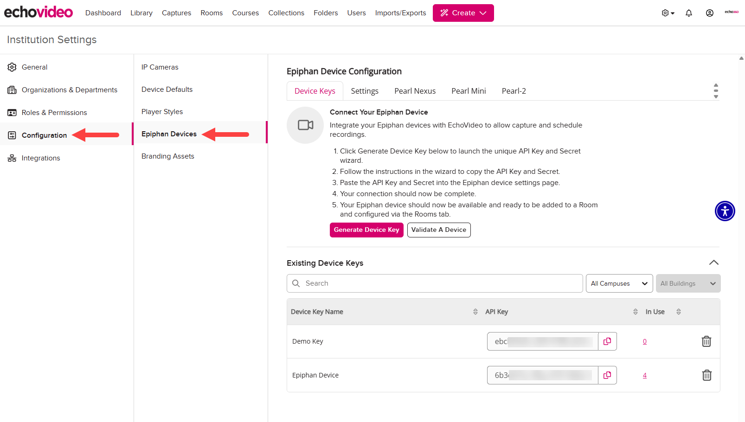Select Integrations label in sidebar
Screen dimensions: 745x422
(x=41, y=158)
